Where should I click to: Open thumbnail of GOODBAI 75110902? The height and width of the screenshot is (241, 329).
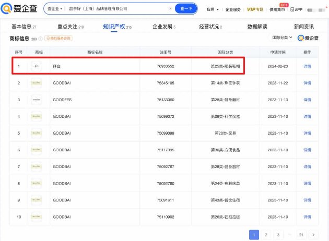[x=37, y=217]
